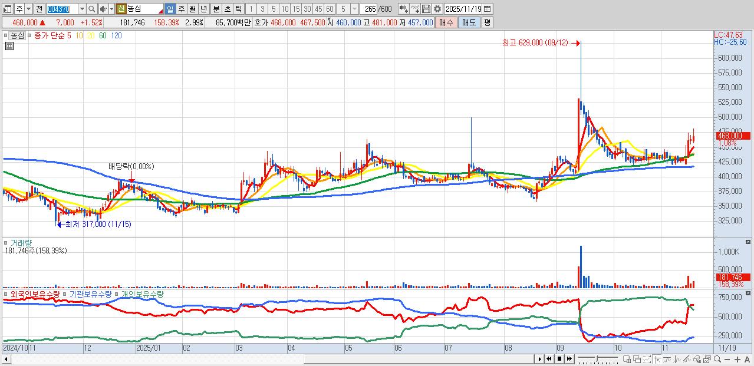The height and width of the screenshot is (366, 754).
Task: Click the scrollbar right arrow button
Action: point(539,359)
